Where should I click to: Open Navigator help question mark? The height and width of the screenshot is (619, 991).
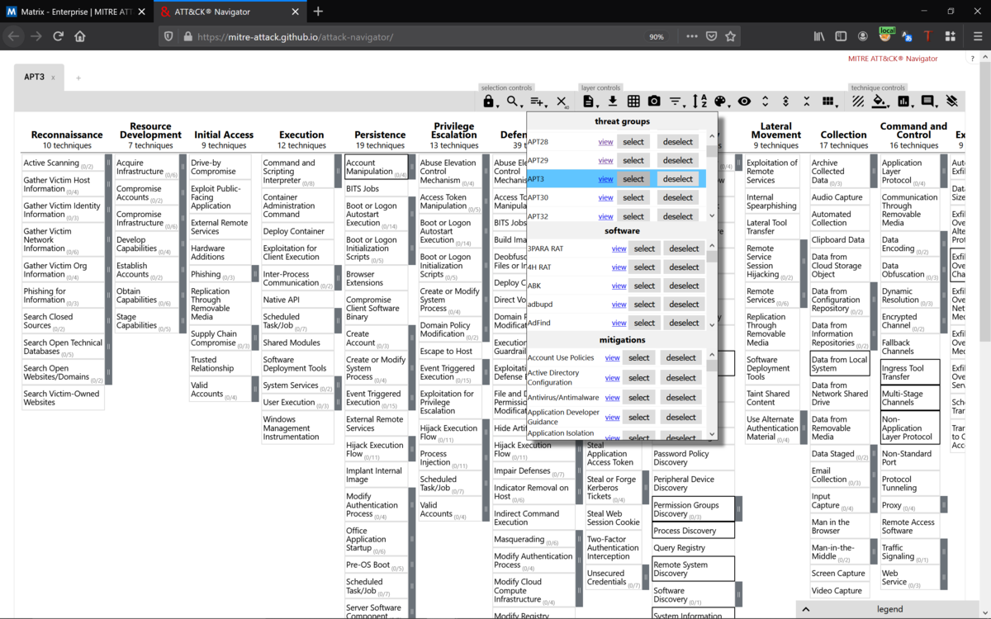pos(972,59)
